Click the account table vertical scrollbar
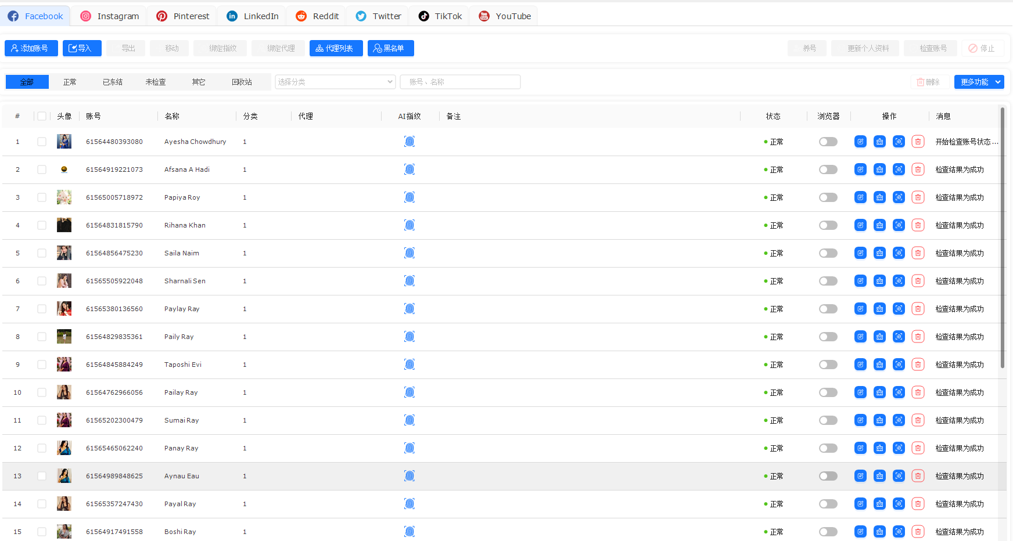The image size is (1013, 541). click(1003, 238)
